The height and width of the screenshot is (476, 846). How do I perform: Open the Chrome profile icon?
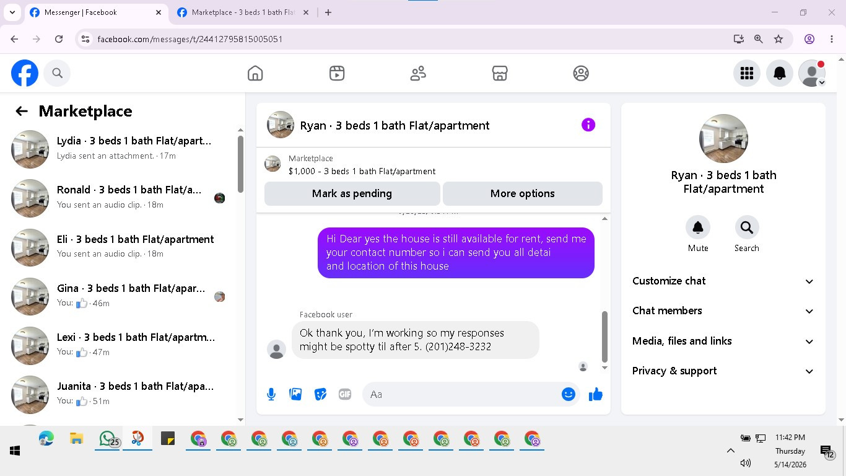pyautogui.click(x=809, y=39)
